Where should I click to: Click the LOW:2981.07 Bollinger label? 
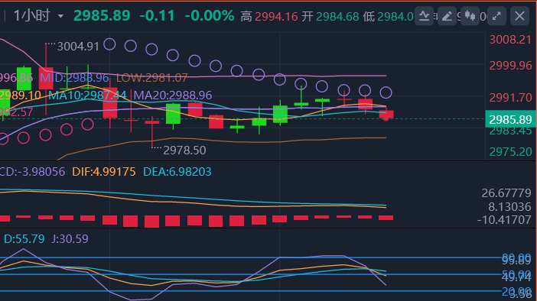[x=151, y=78]
